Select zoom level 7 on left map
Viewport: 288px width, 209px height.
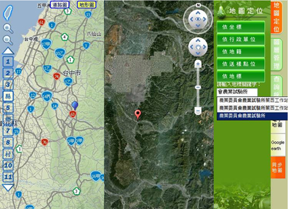click(8, 131)
